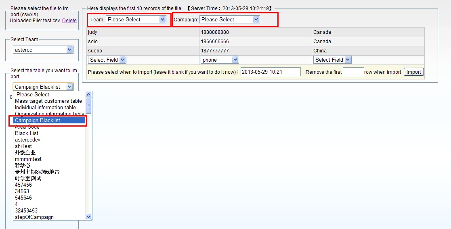
Task: Pick stepOfCampaign from the list
Action: point(34,217)
